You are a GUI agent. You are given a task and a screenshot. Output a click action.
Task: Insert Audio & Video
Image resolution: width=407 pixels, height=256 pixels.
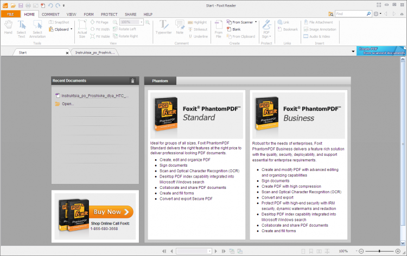click(x=317, y=36)
